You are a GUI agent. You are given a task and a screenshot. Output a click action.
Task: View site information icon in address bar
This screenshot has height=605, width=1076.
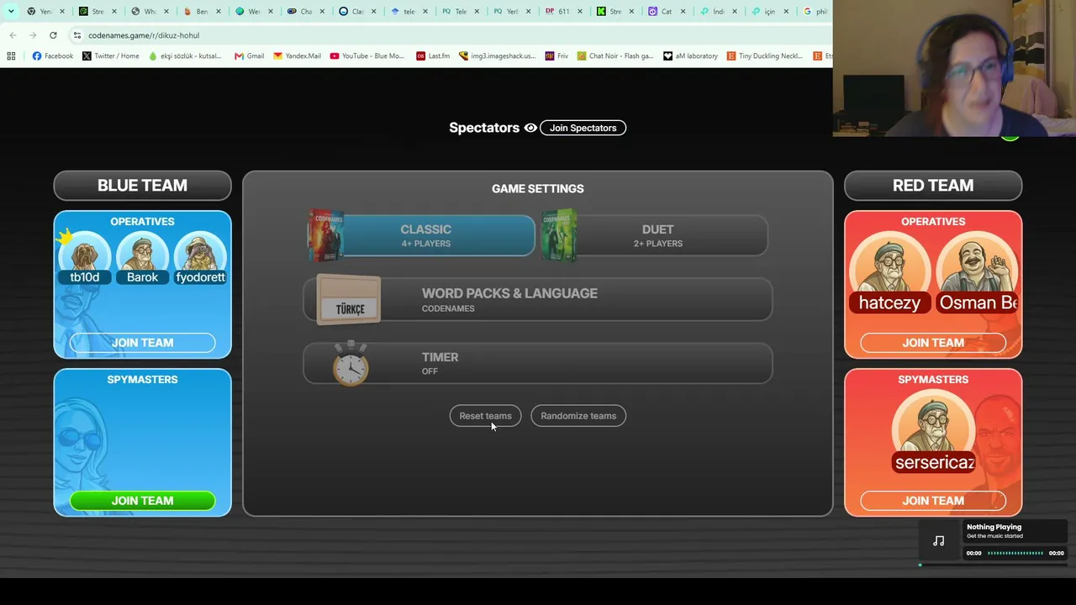coord(77,35)
